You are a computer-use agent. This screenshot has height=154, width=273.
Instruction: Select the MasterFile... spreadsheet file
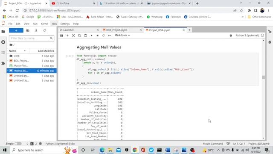click(x=32, y=65)
